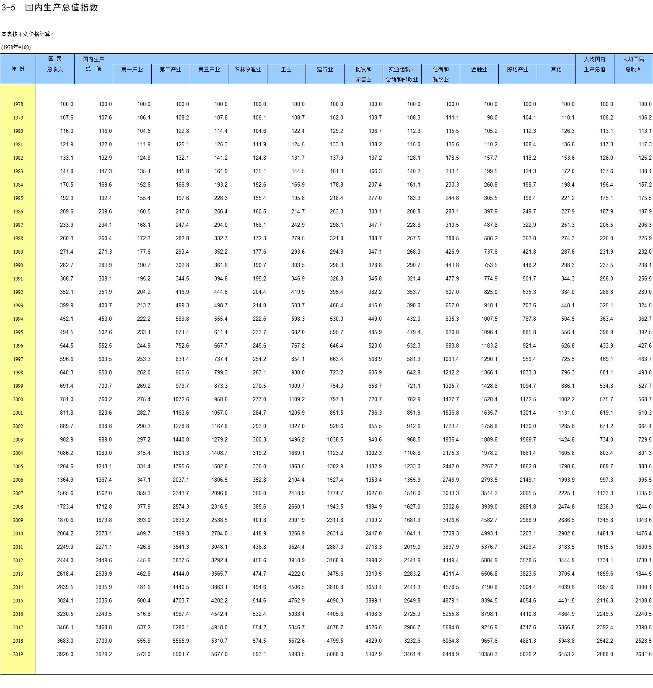The height and width of the screenshot is (688, 653).
Task: Click the 2013 第二产业 value 4144.0
Action: (x=181, y=574)
